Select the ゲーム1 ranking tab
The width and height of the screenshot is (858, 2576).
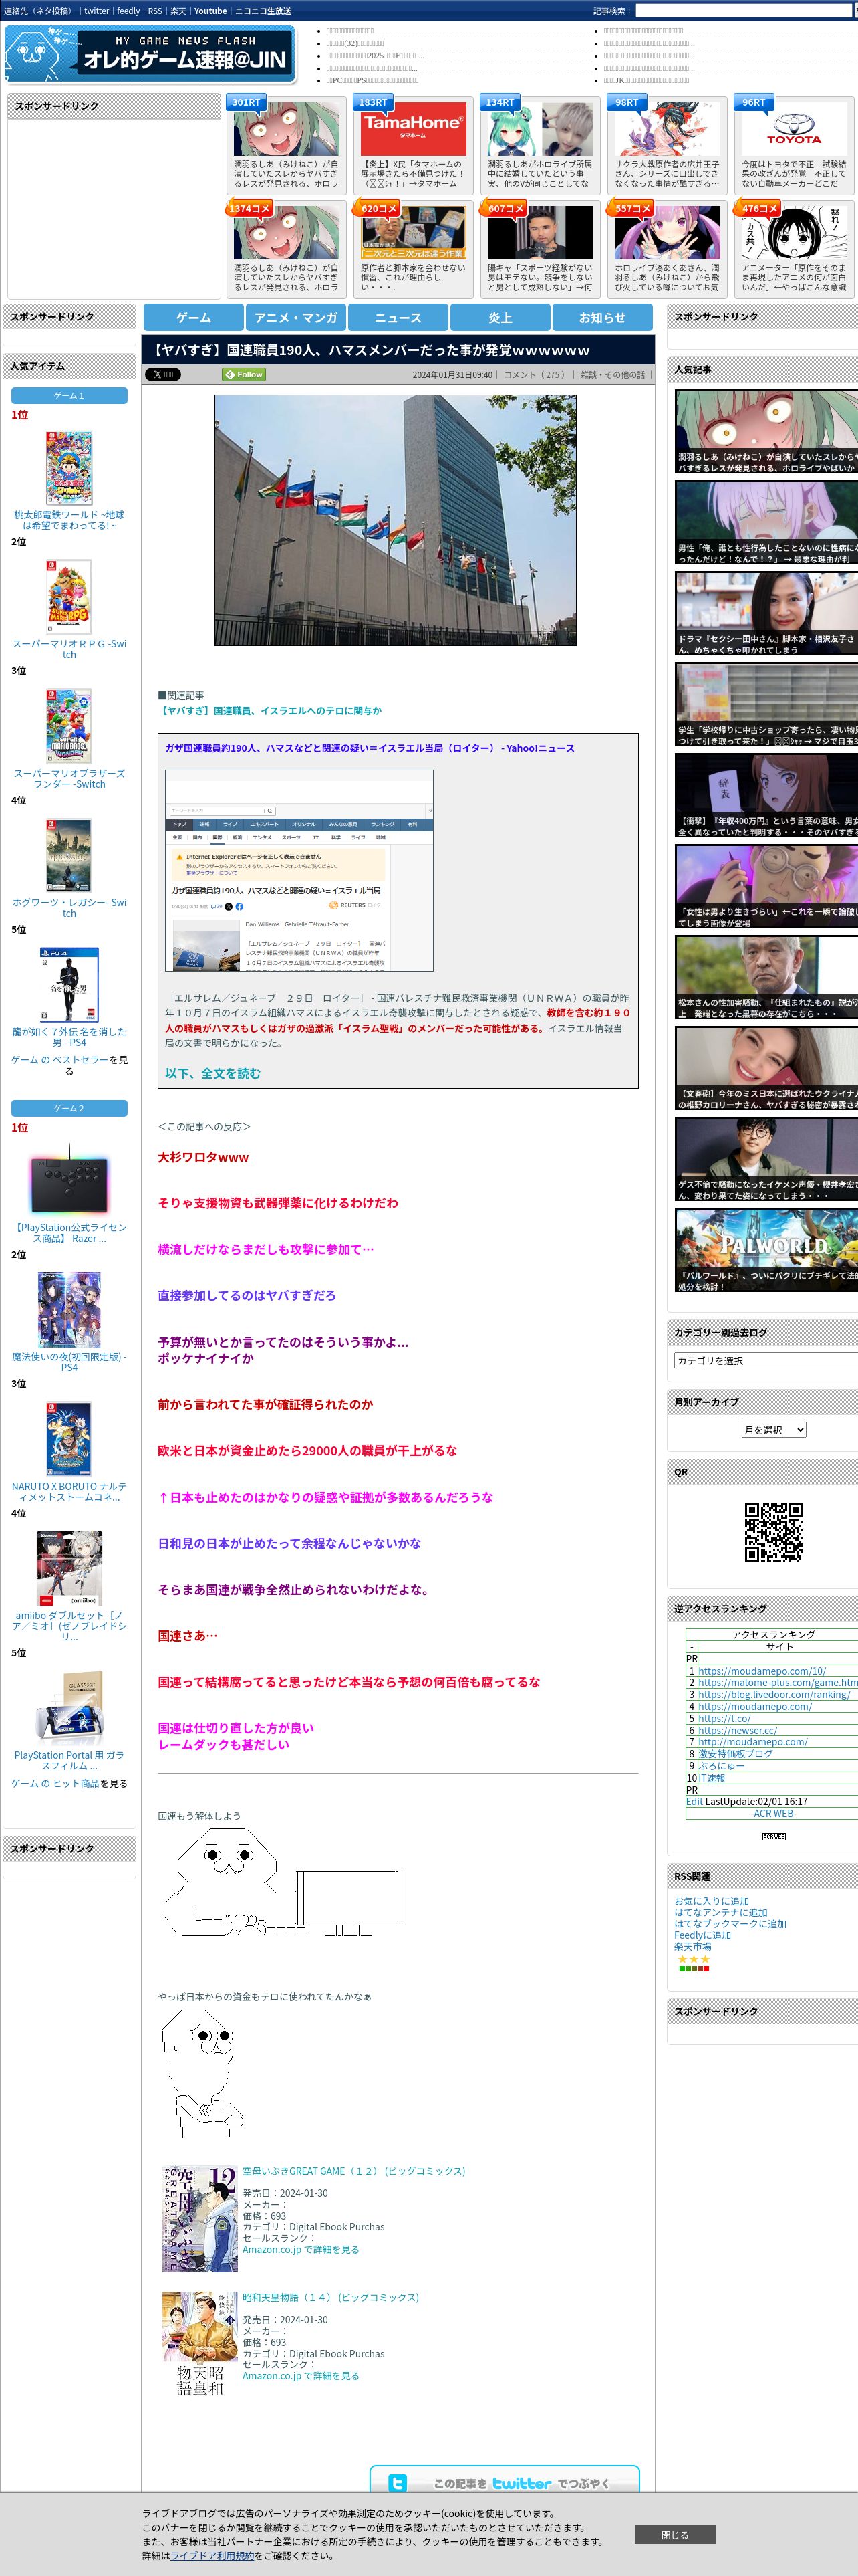69,395
